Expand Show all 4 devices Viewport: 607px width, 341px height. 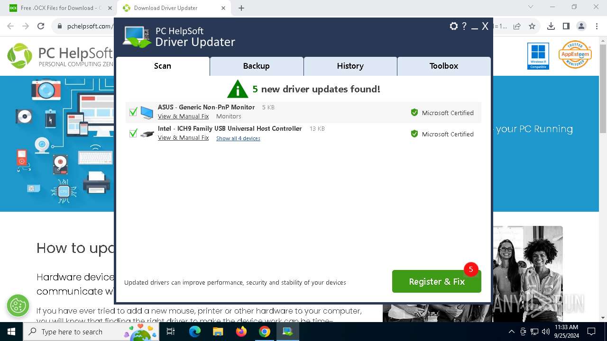(238, 138)
